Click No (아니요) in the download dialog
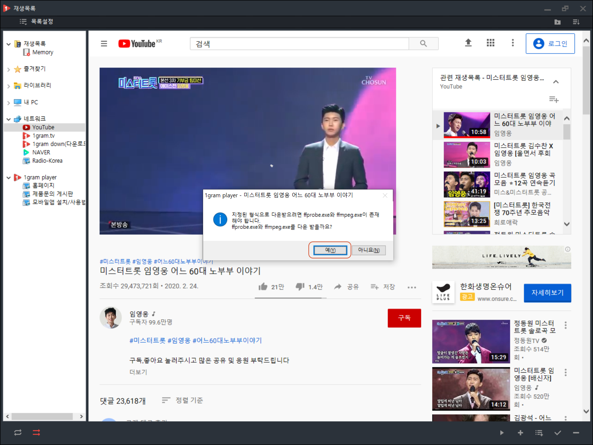 (369, 250)
